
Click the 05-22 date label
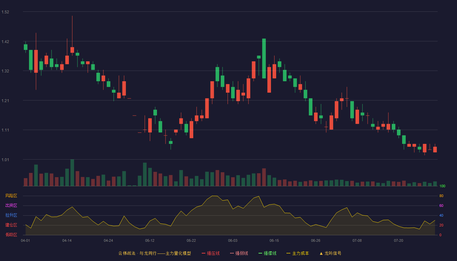[191, 240]
